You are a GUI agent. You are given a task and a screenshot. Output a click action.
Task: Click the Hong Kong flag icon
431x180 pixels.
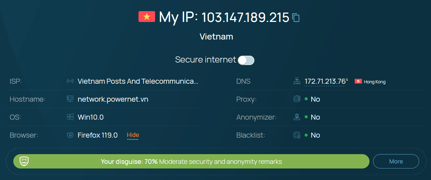click(x=358, y=82)
